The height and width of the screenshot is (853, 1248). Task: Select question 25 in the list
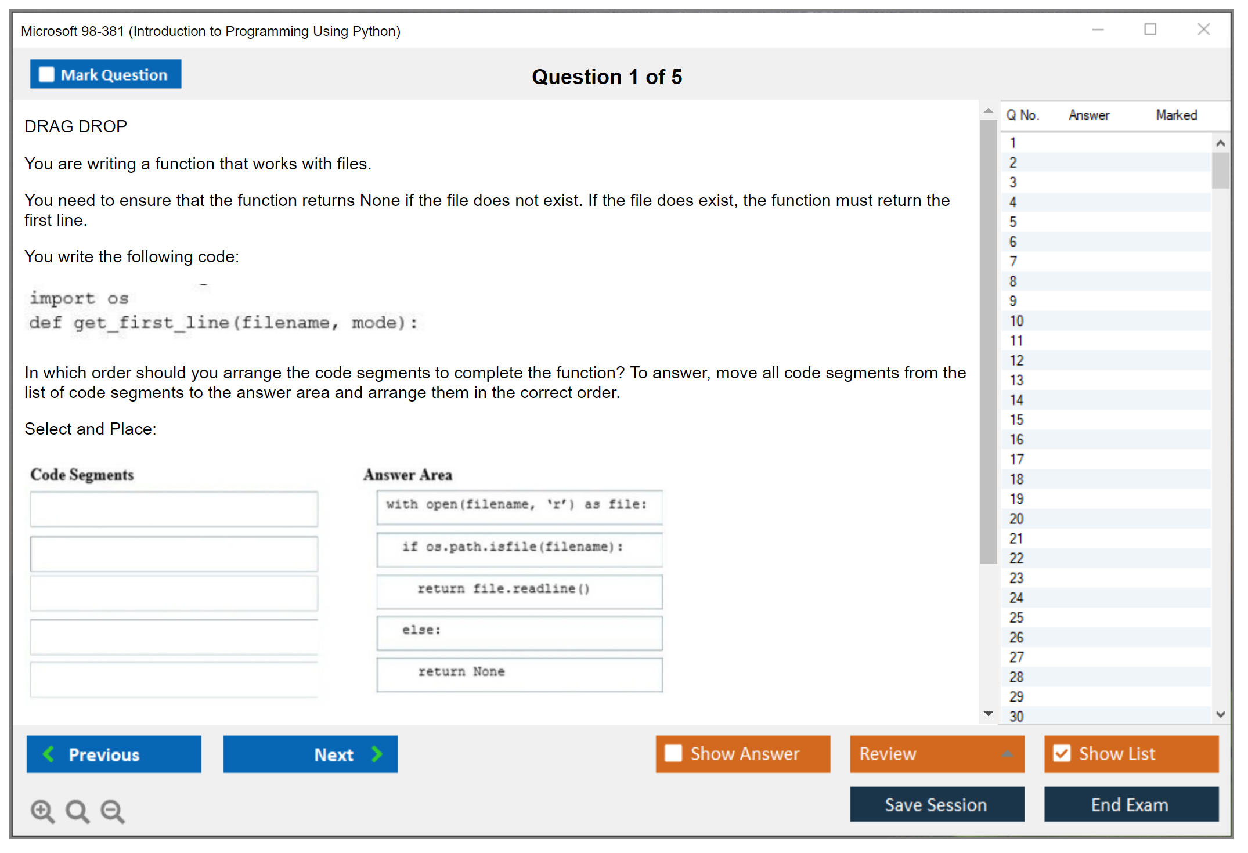pos(1016,617)
